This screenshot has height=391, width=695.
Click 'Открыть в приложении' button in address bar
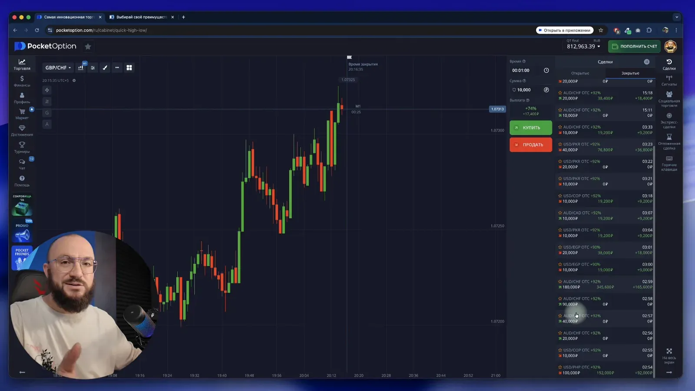click(565, 30)
